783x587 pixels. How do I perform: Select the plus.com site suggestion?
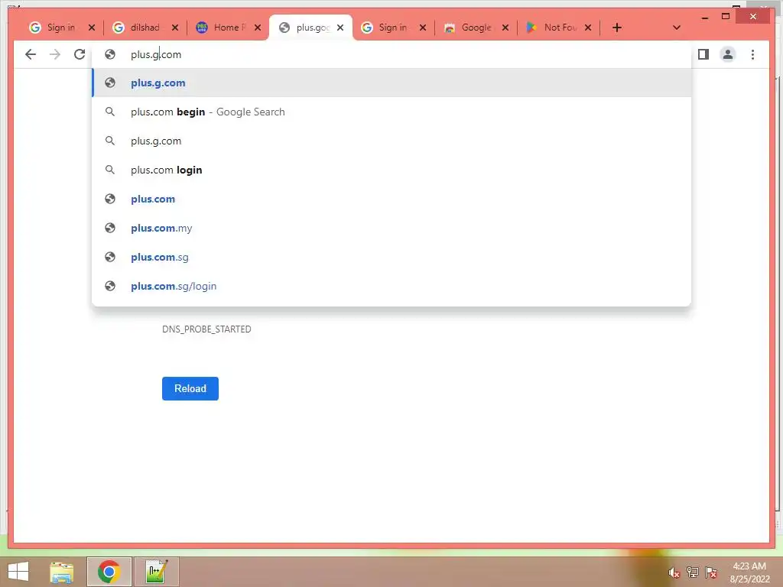(391, 199)
